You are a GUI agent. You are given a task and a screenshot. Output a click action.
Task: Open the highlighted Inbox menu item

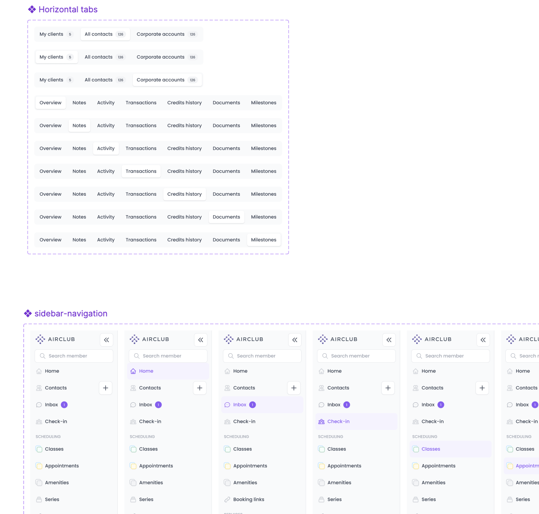(262, 405)
